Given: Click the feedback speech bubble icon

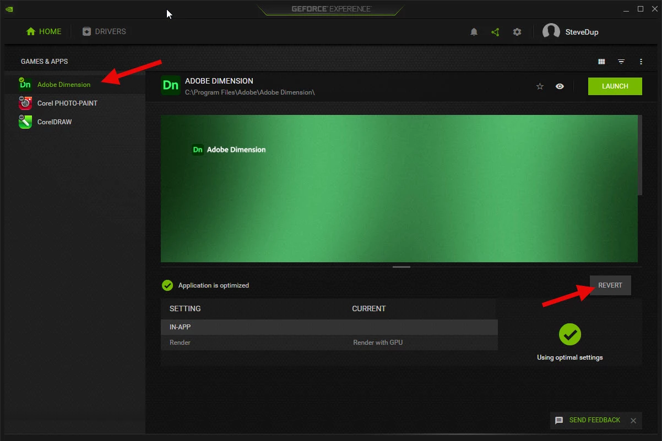Looking at the screenshot, I should coord(559,420).
